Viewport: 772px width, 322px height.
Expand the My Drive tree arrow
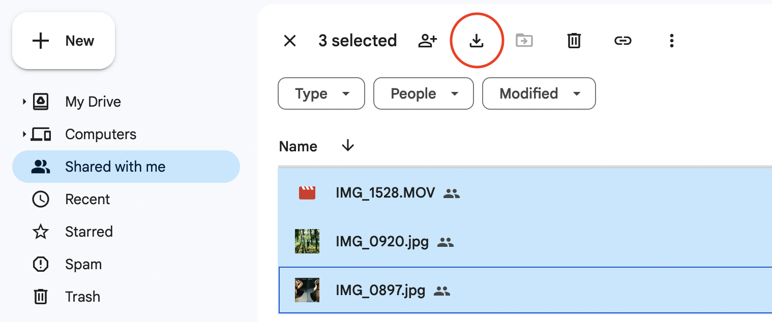pos(24,102)
